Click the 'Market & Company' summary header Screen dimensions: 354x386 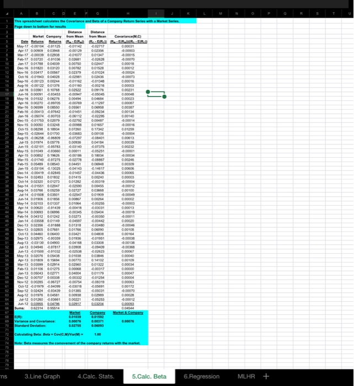click(128, 313)
